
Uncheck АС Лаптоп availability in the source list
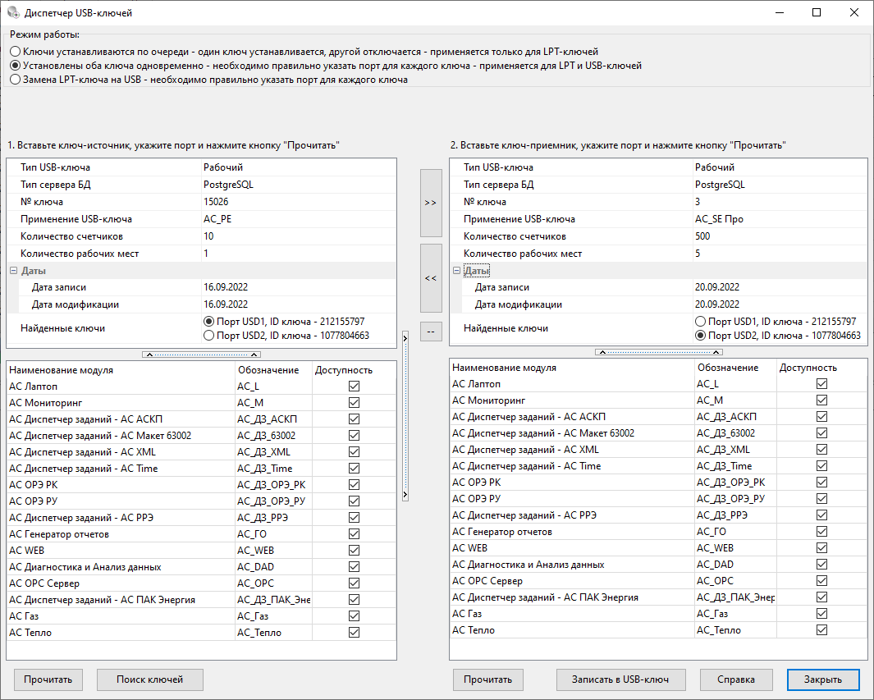coord(354,386)
